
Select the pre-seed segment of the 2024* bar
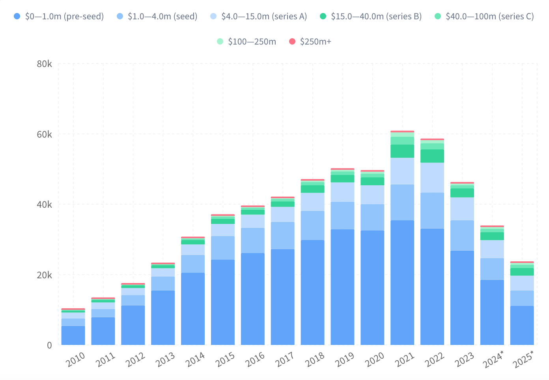[x=492, y=312]
